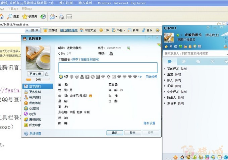Click the birthday crown icon beside 生日
Screen dimensions: 228x160
(91, 95)
